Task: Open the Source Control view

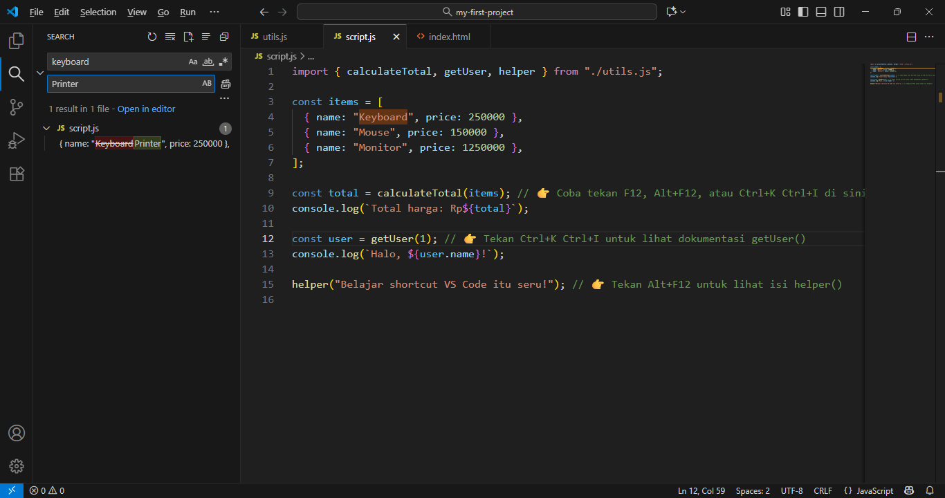Action: pyautogui.click(x=16, y=107)
